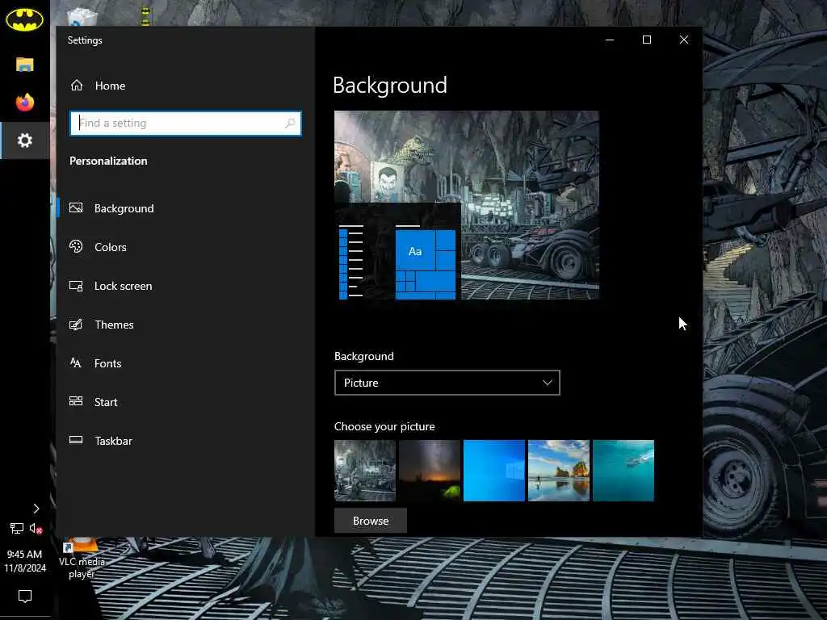827x620 pixels.
Task: Launch File Explorer from the taskbar
Action: point(24,65)
